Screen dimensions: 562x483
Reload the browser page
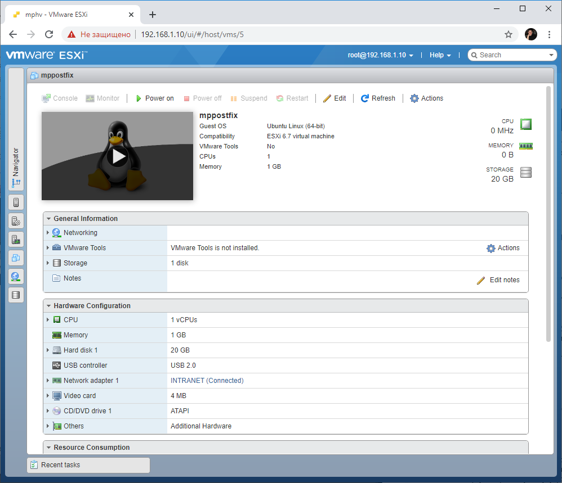pyautogui.click(x=49, y=34)
